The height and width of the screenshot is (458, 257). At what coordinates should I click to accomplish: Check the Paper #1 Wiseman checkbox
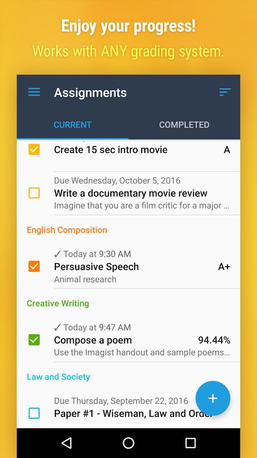tap(34, 413)
